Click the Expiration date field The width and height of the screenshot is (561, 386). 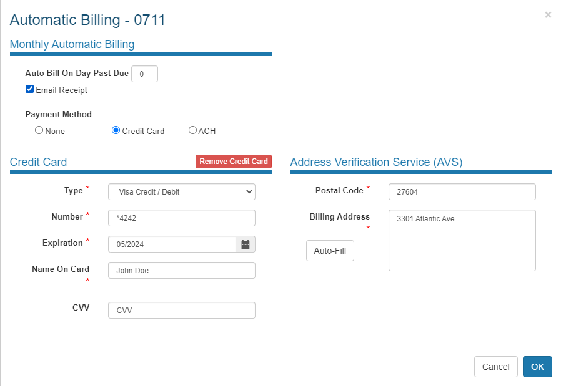tap(172, 244)
